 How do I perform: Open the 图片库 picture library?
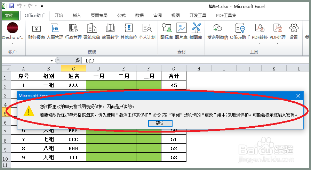(x=181, y=31)
